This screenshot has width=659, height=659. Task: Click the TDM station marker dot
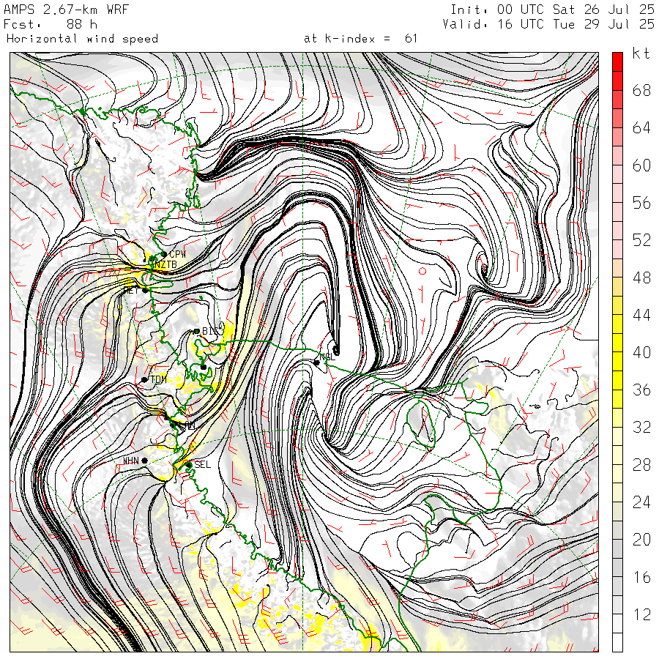tap(144, 380)
